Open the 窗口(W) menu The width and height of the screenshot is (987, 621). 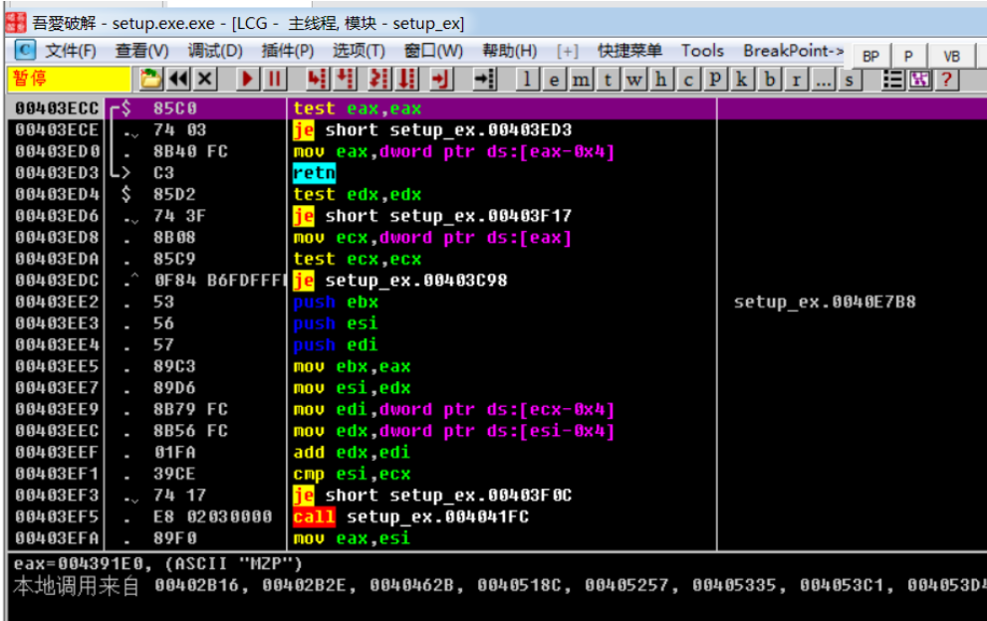click(x=433, y=51)
